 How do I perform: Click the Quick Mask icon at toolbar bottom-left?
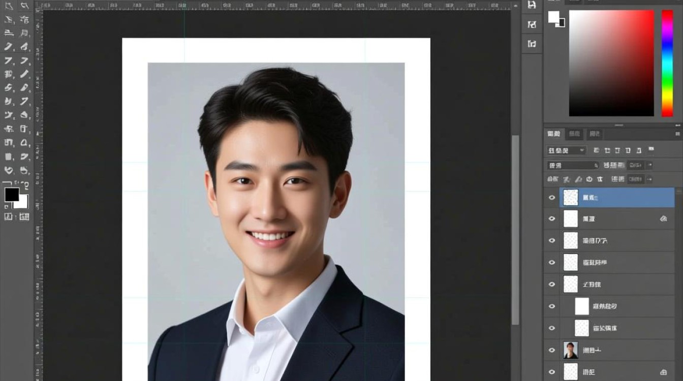point(8,217)
